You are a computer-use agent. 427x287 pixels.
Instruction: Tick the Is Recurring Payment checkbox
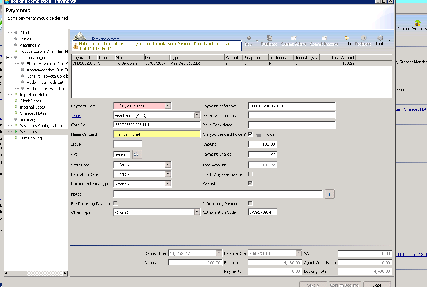pos(250,204)
